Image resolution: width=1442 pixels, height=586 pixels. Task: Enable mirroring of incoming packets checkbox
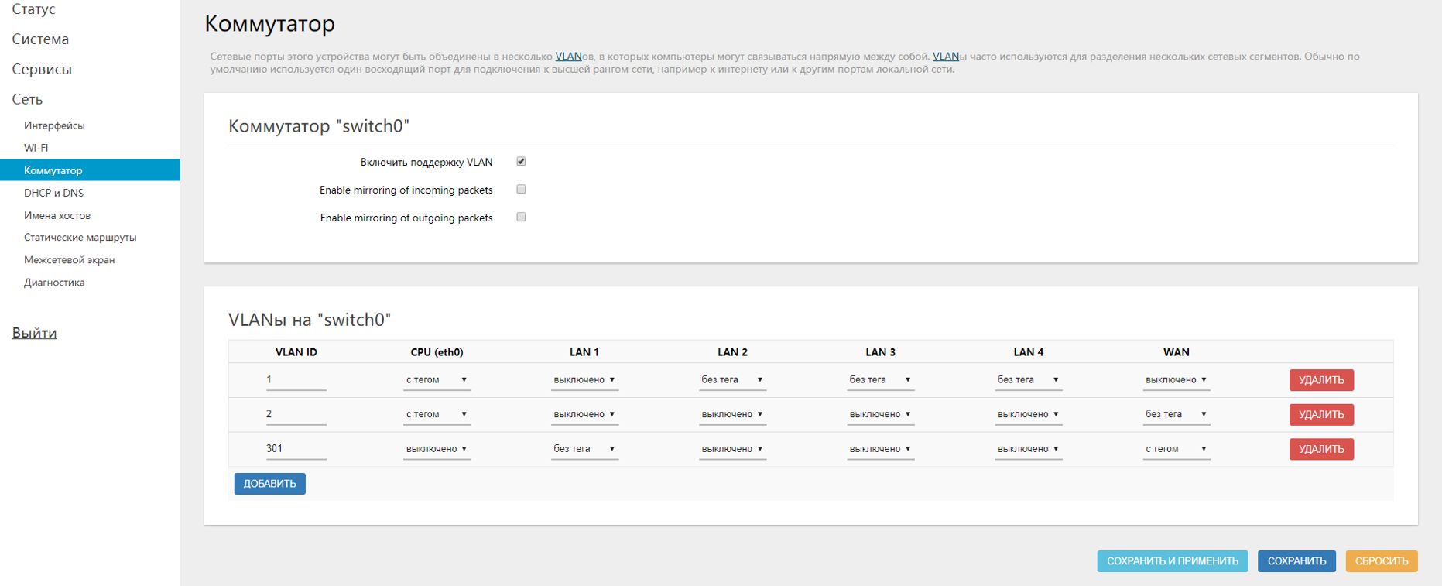coord(521,190)
